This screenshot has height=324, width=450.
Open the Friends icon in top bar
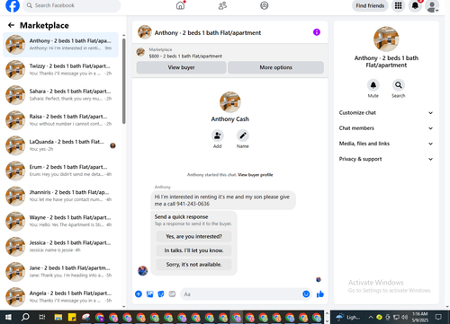pos(222,5)
